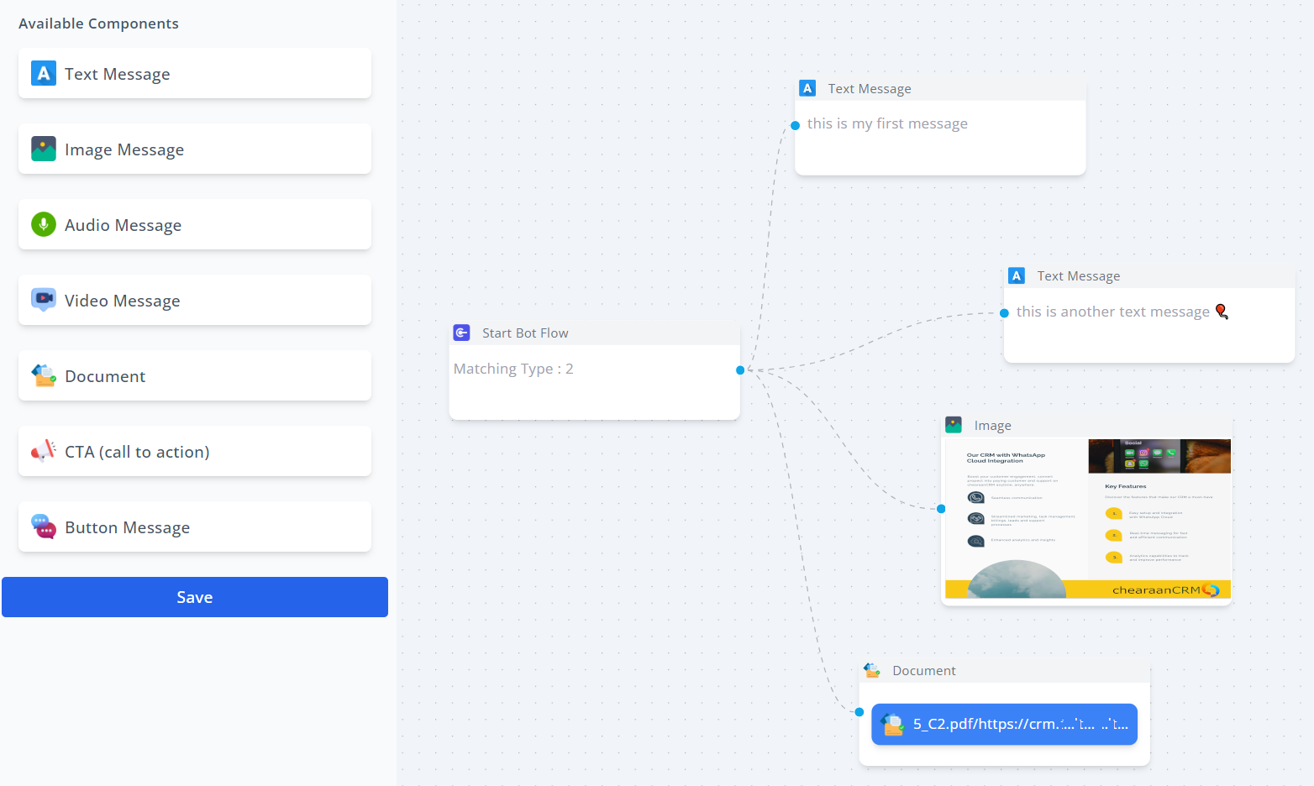Screen dimensions: 1314x786
Task: Select the 'Matching Type : 2' text
Action: pyautogui.click(x=513, y=369)
